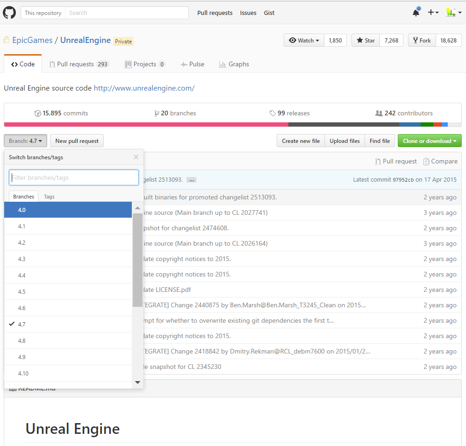Open commit mentioning LICENSE.pdf
This screenshot has height=446, width=466.
point(167,290)
